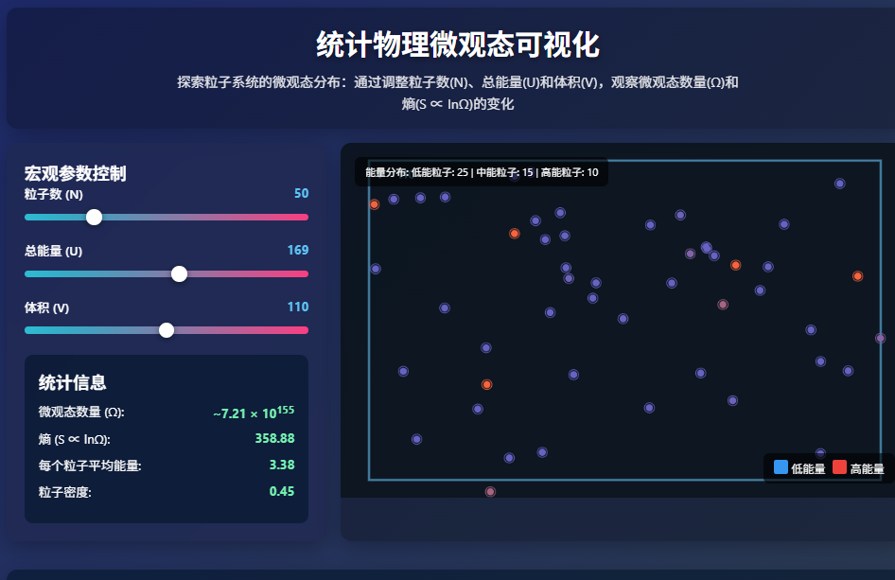Click the 能量分布 particle count label
The height and width of the screenshot is (580, 895).
[482, 172]
